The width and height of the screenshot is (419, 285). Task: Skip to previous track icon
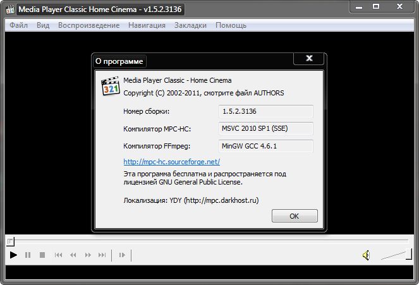(x=59, y=255)
